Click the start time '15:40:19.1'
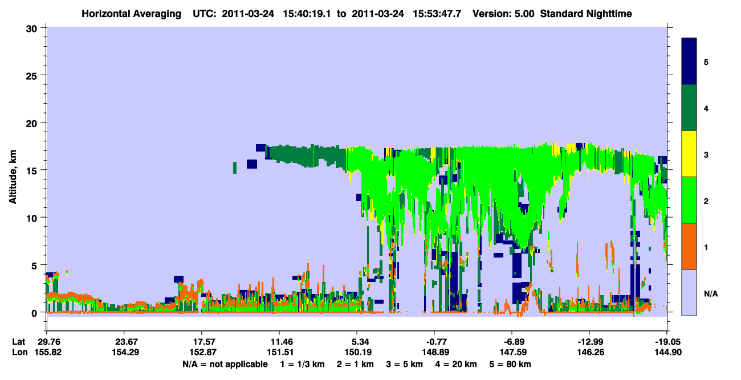 click(308, 13)
